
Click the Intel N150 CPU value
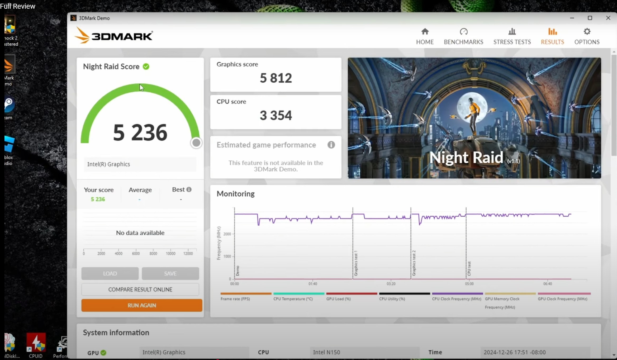(x=364, y=352)
